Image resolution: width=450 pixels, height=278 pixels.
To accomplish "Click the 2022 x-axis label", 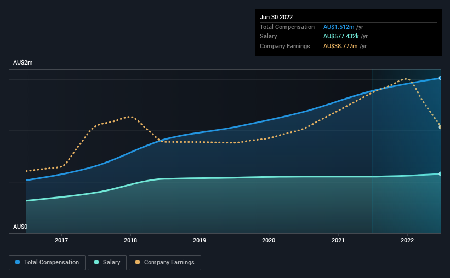I will (x=407, y=240).
